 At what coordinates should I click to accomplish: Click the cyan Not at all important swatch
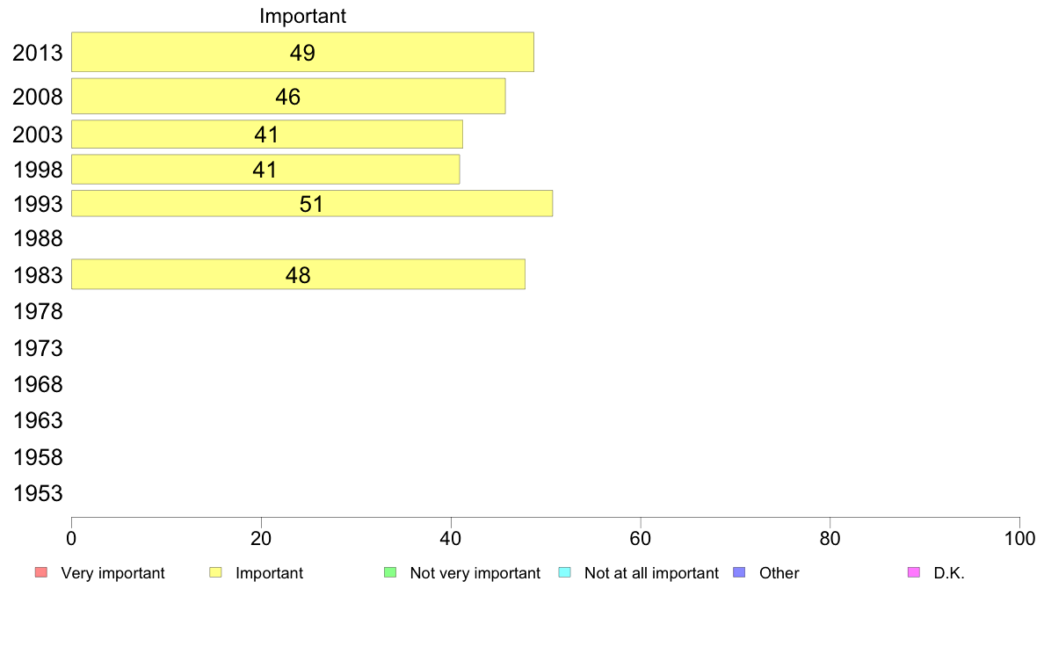pos(564,572)
